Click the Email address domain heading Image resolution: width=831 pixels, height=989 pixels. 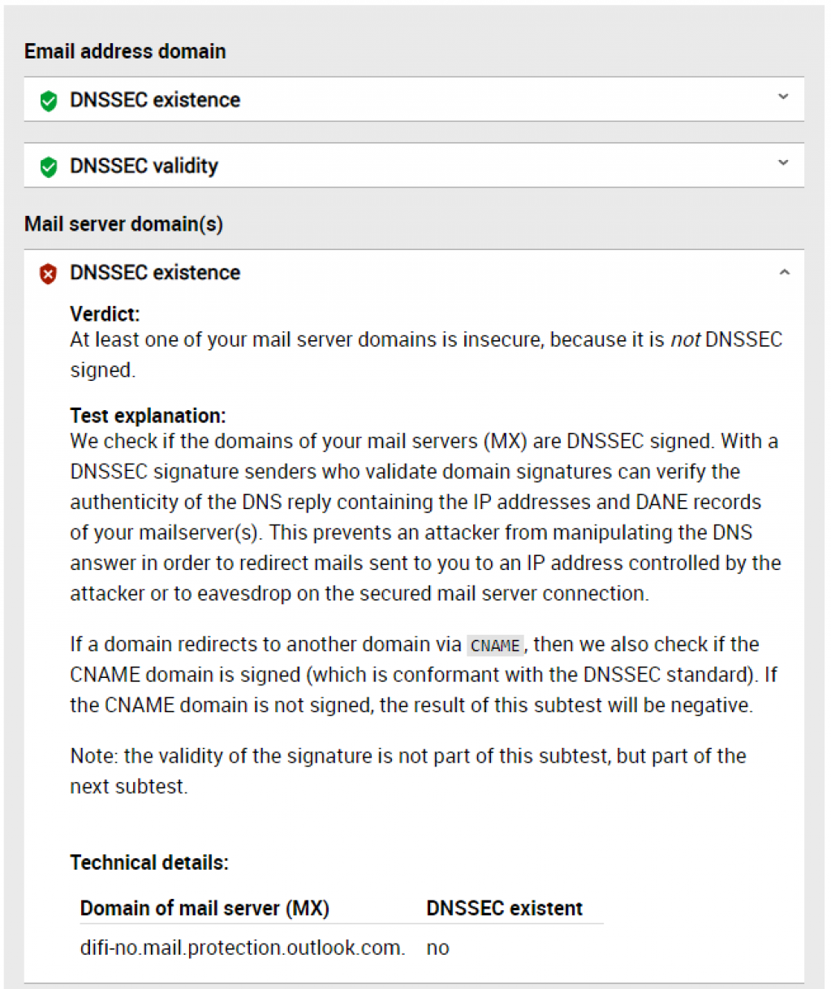125,51
